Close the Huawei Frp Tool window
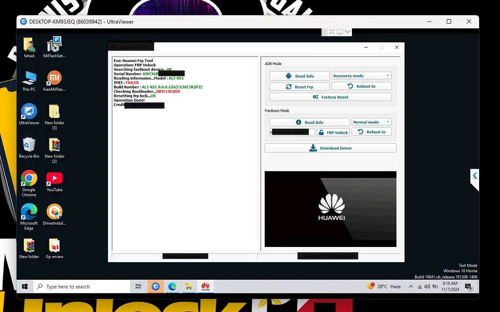500x312 pixels. [x=397, y=47]
